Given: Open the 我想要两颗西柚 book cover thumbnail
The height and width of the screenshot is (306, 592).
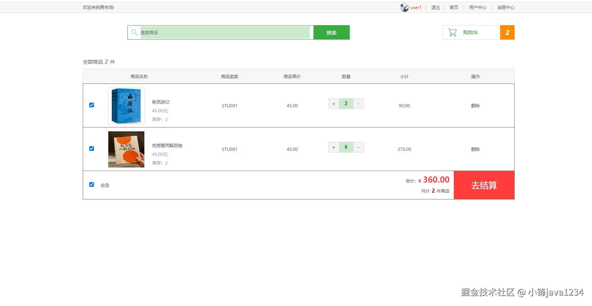Looking at the screenshot, I should (126, 149).
